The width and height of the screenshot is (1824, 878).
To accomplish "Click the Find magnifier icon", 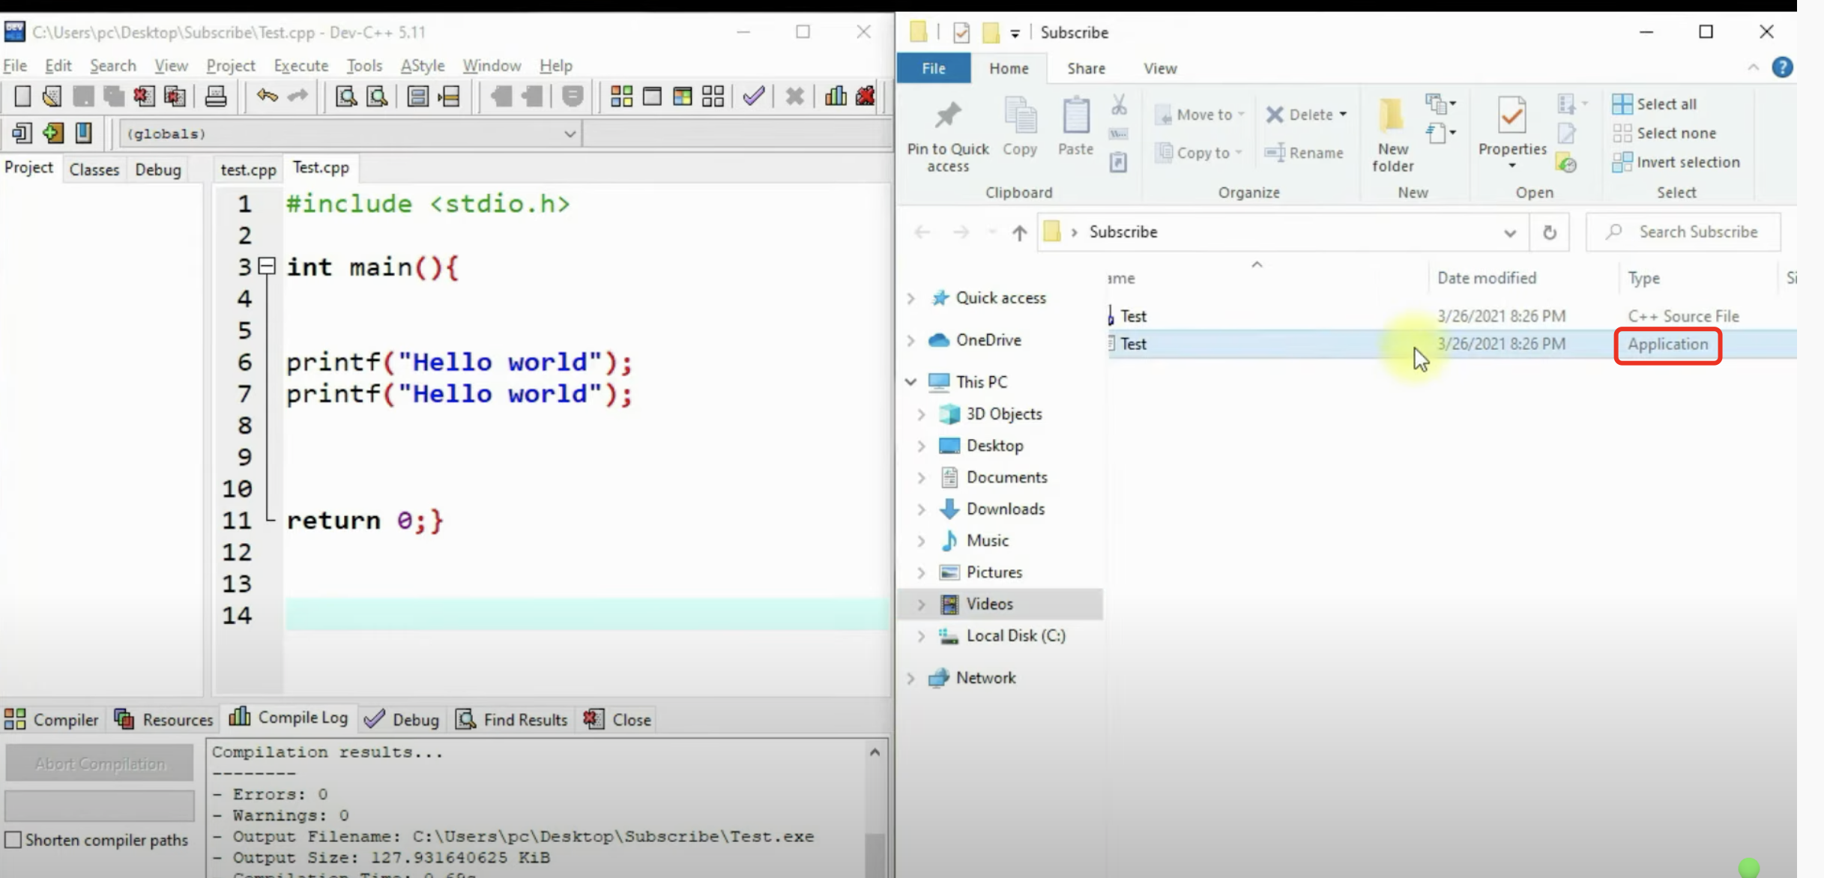I will pyautogui.click(x=345, y=97).
